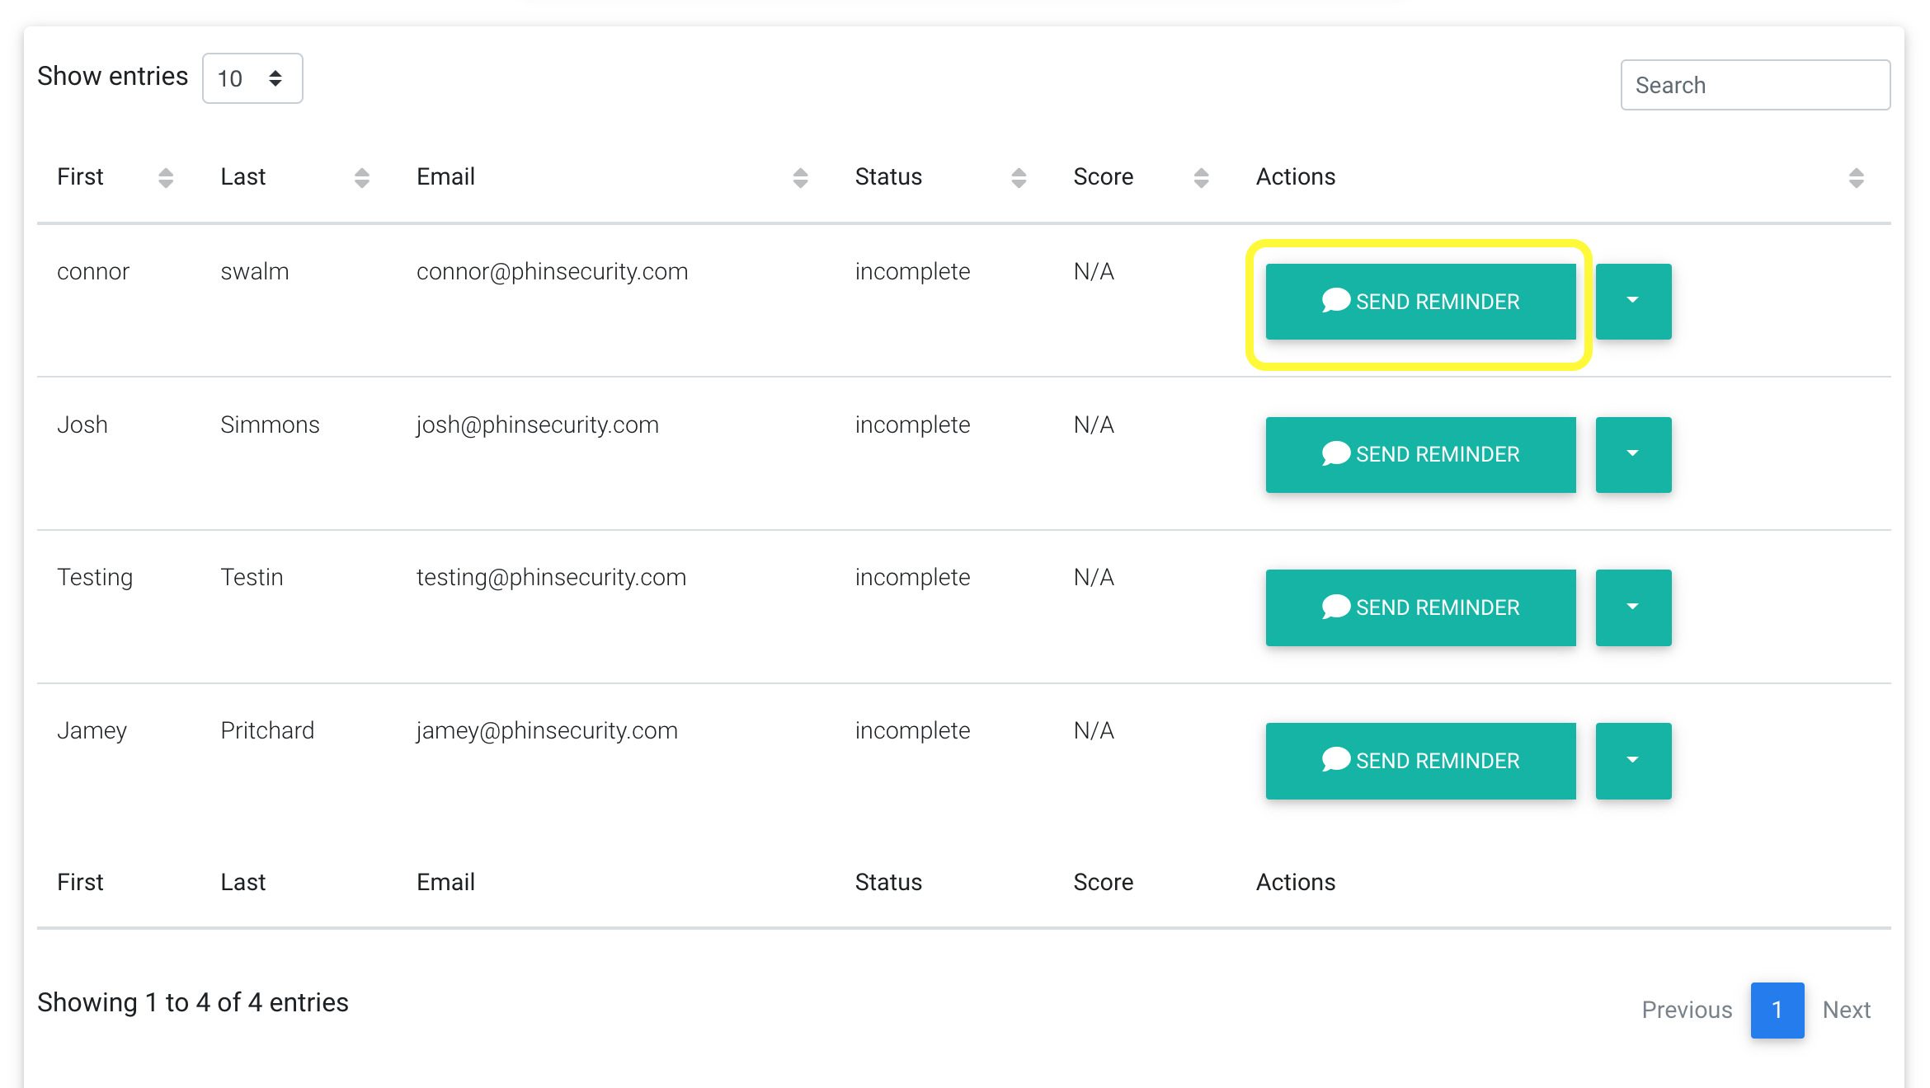Click N/A score in Jamey's row
This screenshot has width=1930, height=1088.
(x=1094, y=731)
